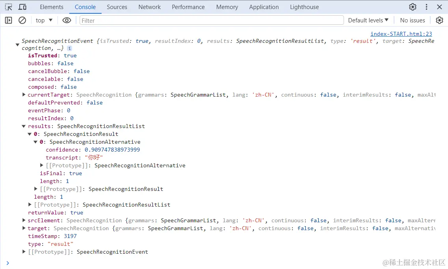This screenshot has width=448, height=269.
Task: Select the eventPhase: 0 row
Action: click(x=49, y=110)
